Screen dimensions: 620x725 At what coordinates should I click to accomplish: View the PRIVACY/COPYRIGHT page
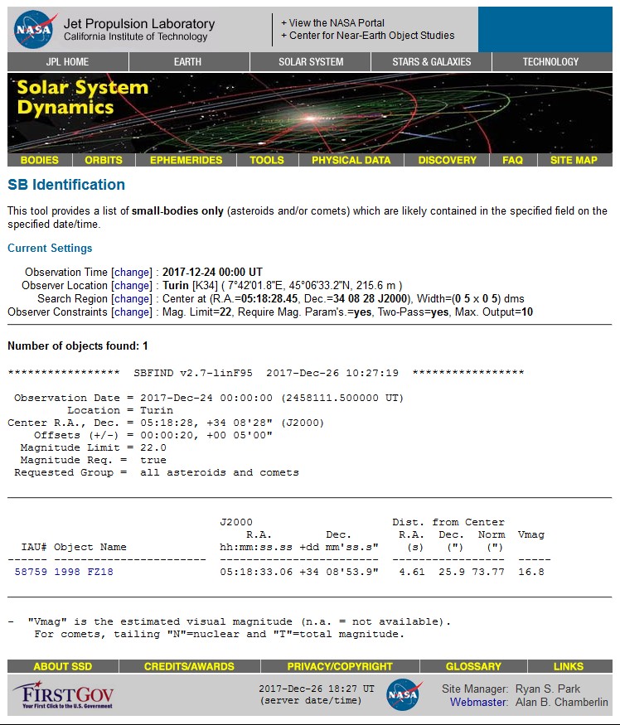tap(340, 666)
